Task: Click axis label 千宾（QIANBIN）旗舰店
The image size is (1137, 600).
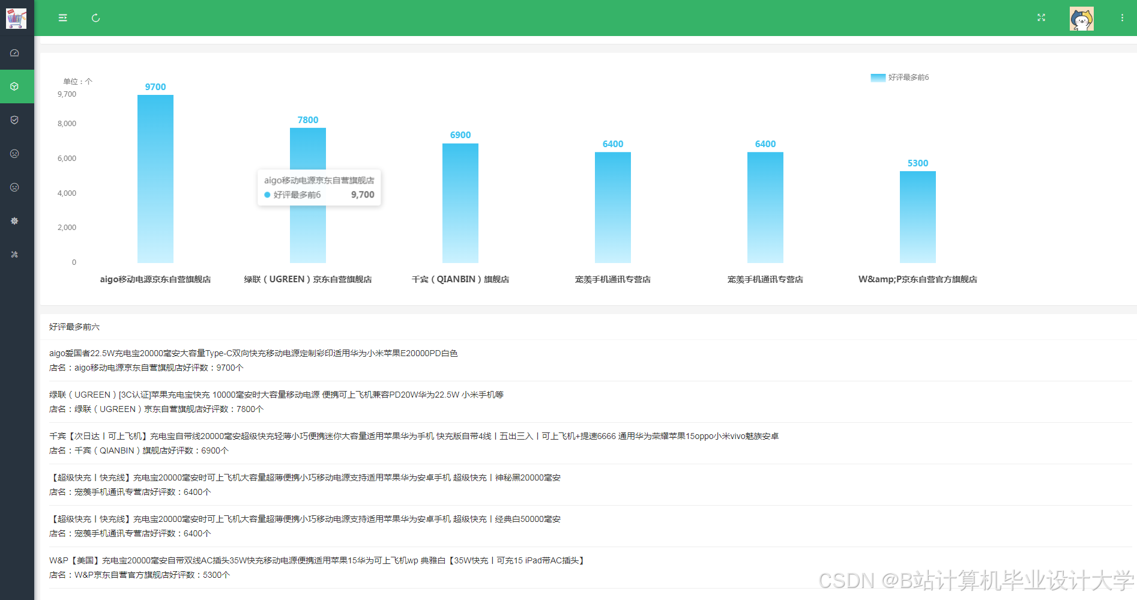Action: point(460,279)
